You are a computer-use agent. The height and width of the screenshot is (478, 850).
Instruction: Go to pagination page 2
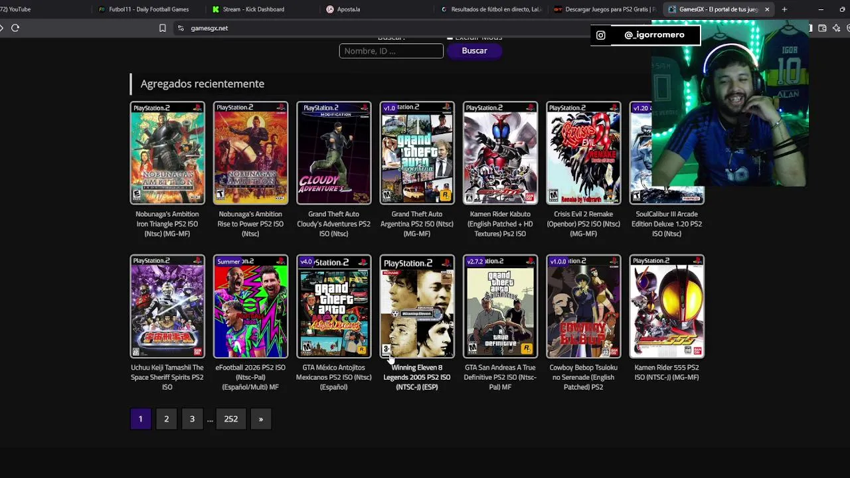coord(167,419)
